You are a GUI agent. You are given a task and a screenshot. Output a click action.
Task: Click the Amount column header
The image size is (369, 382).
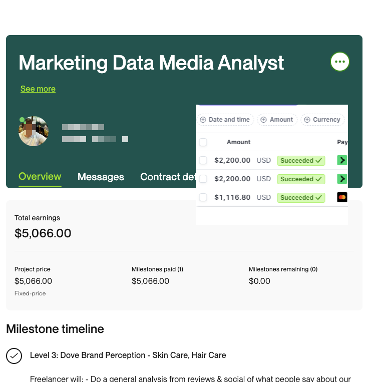click(x=238, y=142)
